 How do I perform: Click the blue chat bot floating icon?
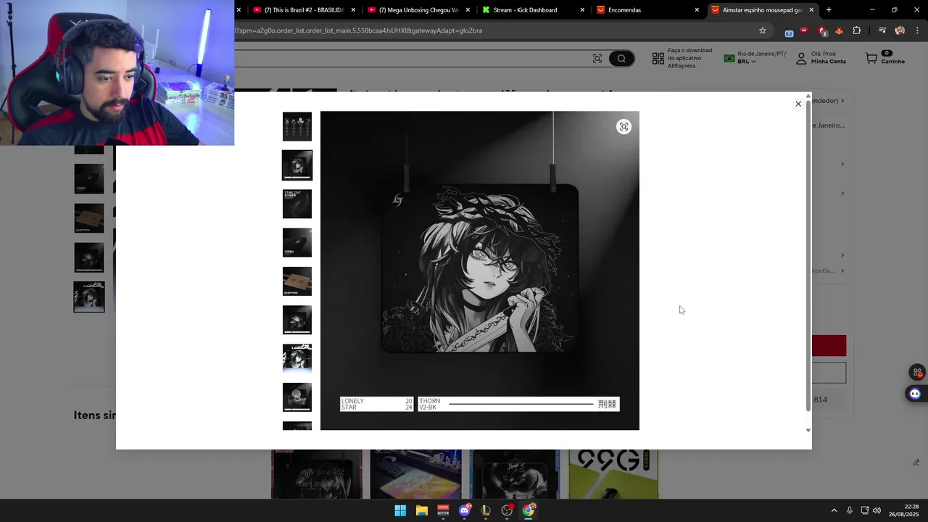[x=915, y=394]
